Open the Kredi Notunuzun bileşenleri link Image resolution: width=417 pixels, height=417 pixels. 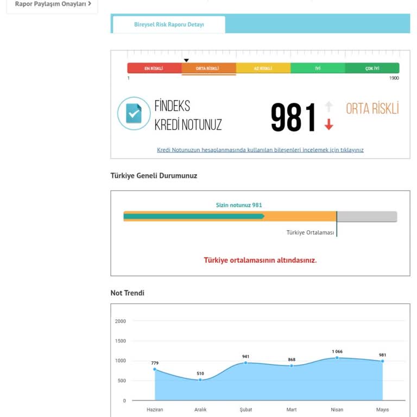[260, 150]
